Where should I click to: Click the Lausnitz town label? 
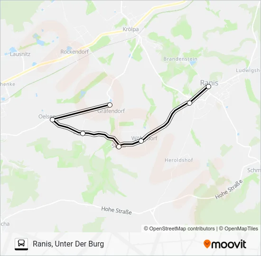(20, 54)
